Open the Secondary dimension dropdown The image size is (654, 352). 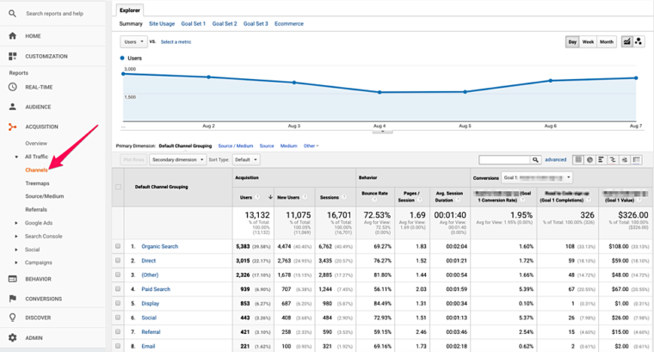point(177,160)
